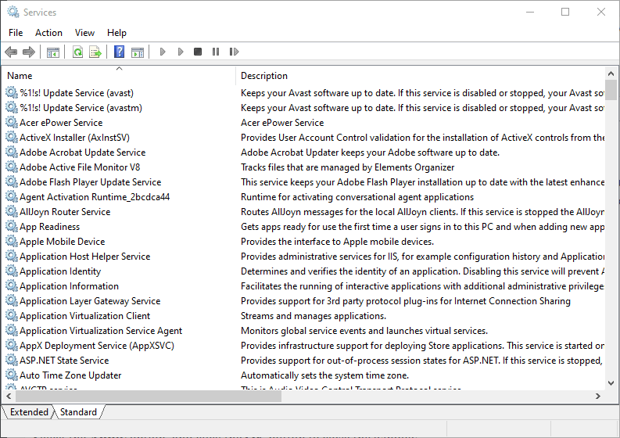Screen dimensions: 620x438
Task: Click description 'Monitors global service events and launches virtual services.'
Action: [364, 330]
